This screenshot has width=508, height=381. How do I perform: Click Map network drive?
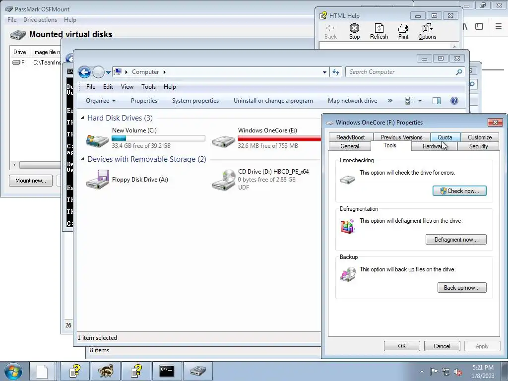pyautogui.click(x=353, y=101)
